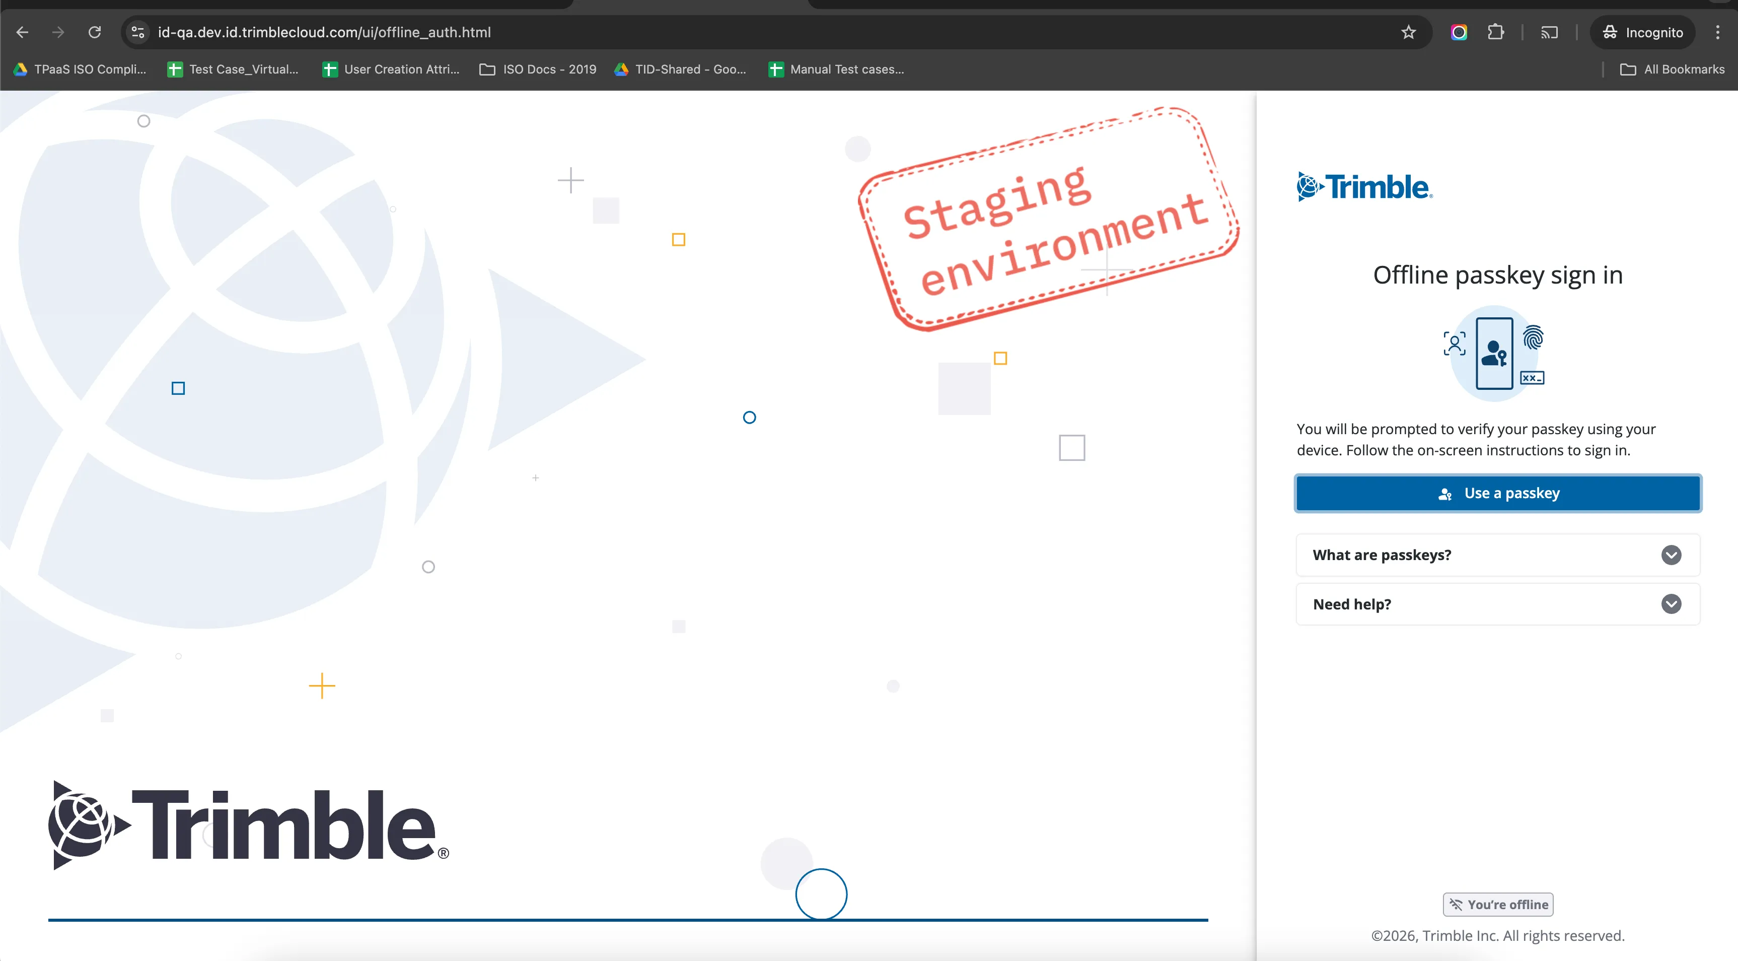Click the browser forward arrow
Image resolution: width=1738 pixels, height=961 pixels.
59,32
